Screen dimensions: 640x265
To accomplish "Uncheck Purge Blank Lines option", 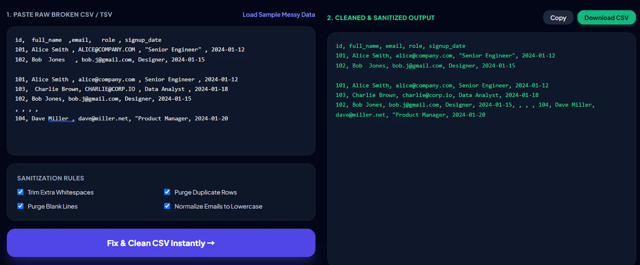I will click(20, 206).
